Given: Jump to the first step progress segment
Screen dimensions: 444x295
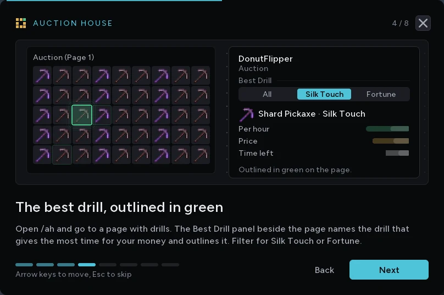Looking at the screenshot, I should click(x=24, y=265).
